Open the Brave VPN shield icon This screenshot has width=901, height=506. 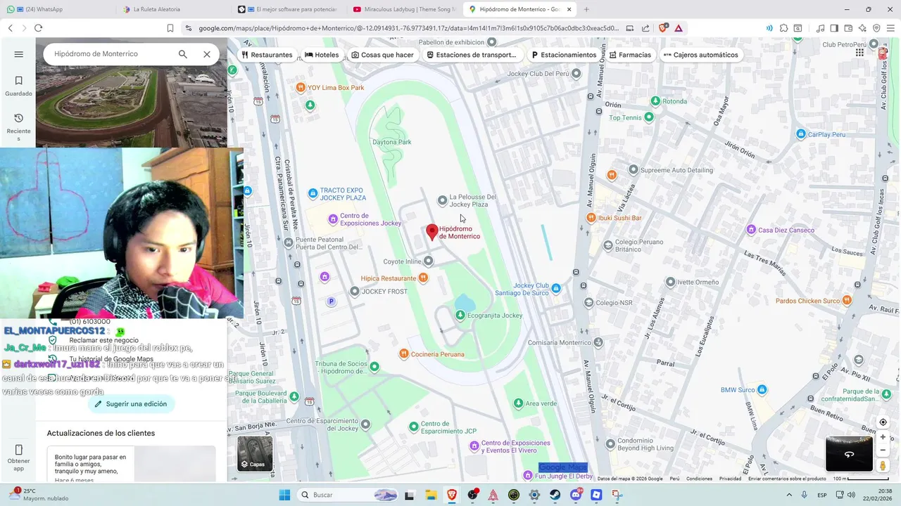pos(876,28)
